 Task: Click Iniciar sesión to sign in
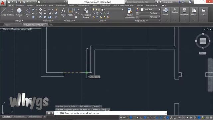pyautogui.click(x=168, y=2)
